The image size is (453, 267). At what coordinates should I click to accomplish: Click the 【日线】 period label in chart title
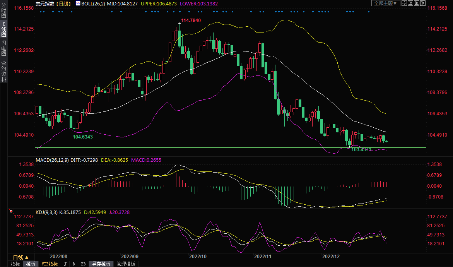point(63,3)
